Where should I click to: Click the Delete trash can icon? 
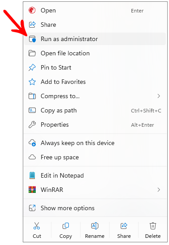[x=153, y=226]
